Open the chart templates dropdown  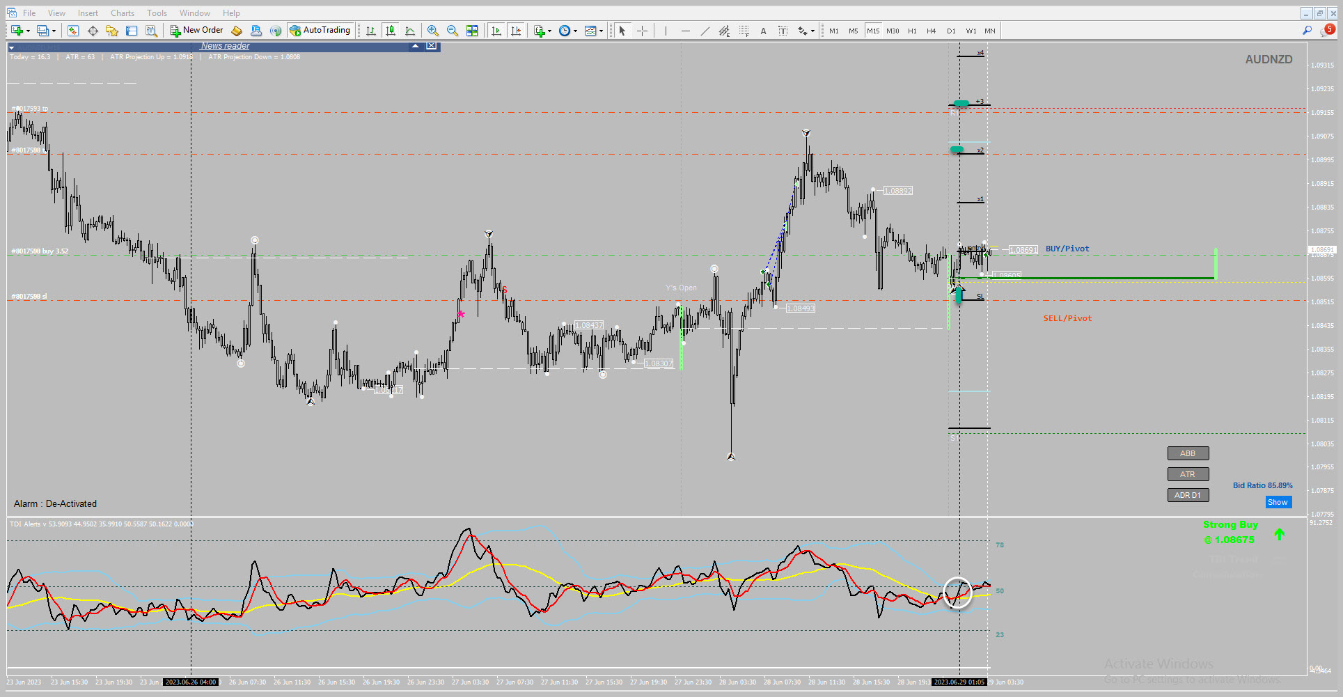pyautogui.click(x=601, y=31)
